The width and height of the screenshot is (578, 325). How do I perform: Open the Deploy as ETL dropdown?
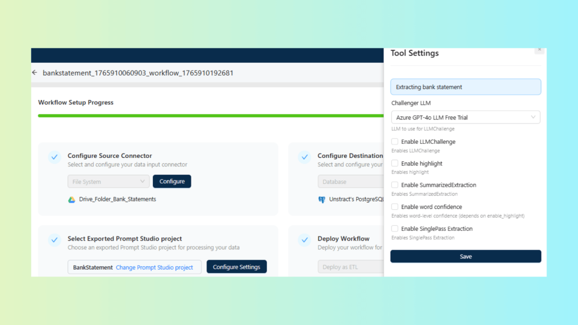point(350,267)
